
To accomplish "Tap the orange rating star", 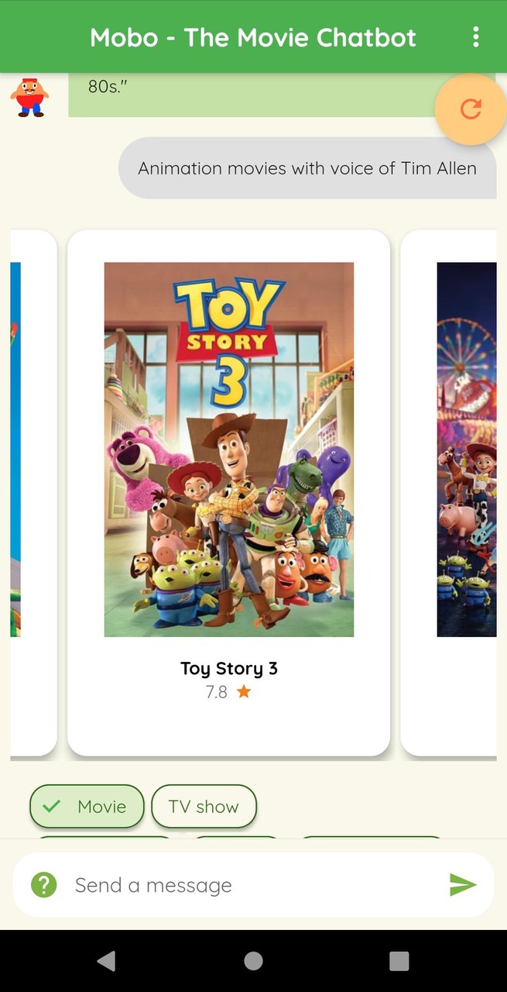I will pyautogui.click(x=244, y=691).
